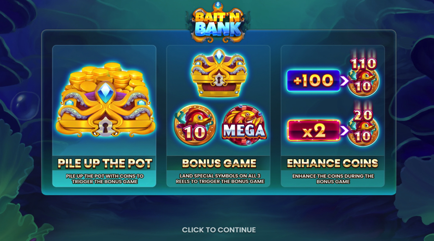
Task: Click the red MEGA fish coin
Action: point(244,126)
